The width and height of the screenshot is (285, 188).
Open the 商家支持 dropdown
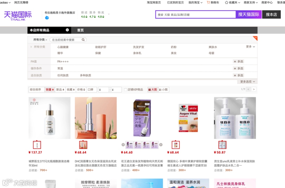[x=251, y=3]
